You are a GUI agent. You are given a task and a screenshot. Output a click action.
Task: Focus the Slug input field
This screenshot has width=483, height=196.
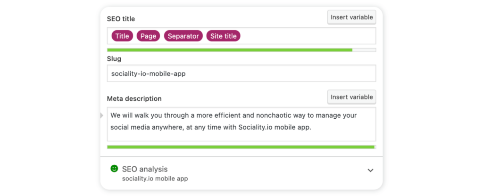coord(241,73)
